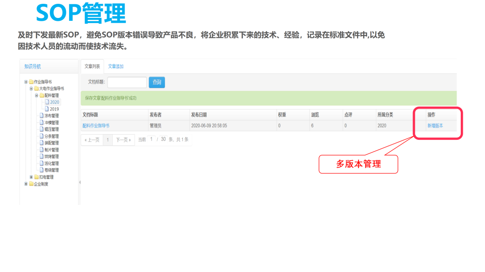
Task: Click the 辊压管理 document icon
Action: 42,129
